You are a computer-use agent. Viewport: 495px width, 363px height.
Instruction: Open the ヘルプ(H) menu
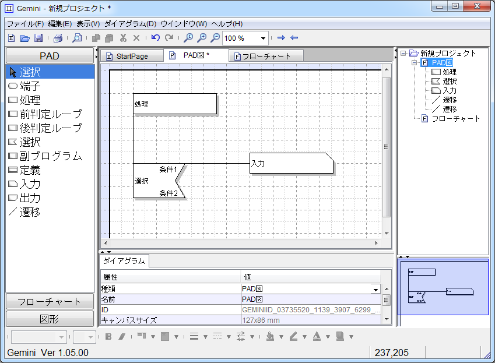[227, 24]
